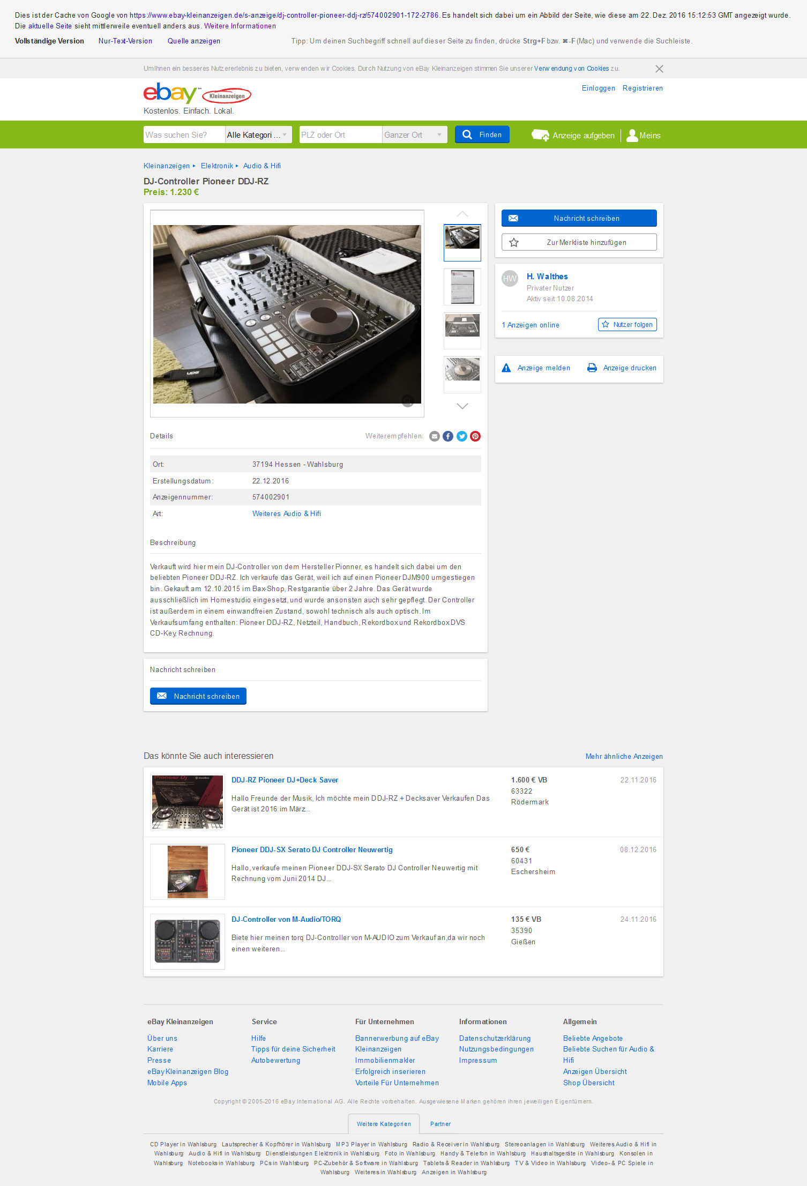Viewport: 807px width, 1186px height.
Task: Click Nachricht schreiben in the sidebar
Action: click(x=579, y=218)
